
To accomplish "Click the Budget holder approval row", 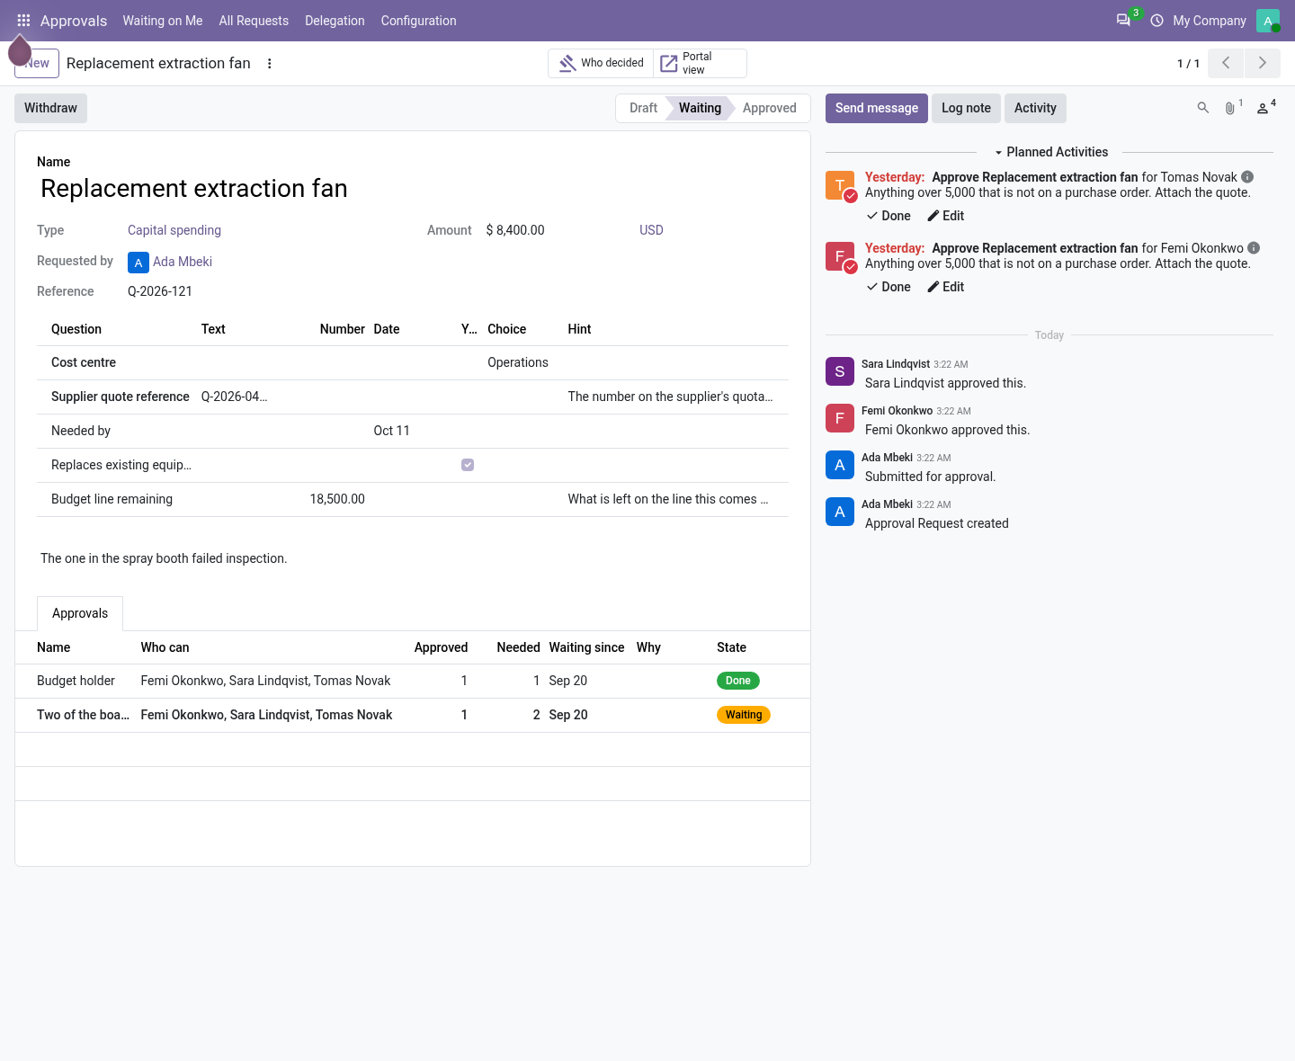I will [x=413, y=681].
